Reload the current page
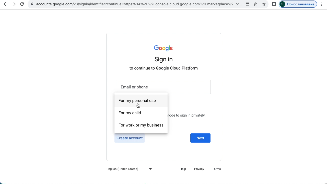The height and width of the screenshot is (184, 327). [22, 4]
